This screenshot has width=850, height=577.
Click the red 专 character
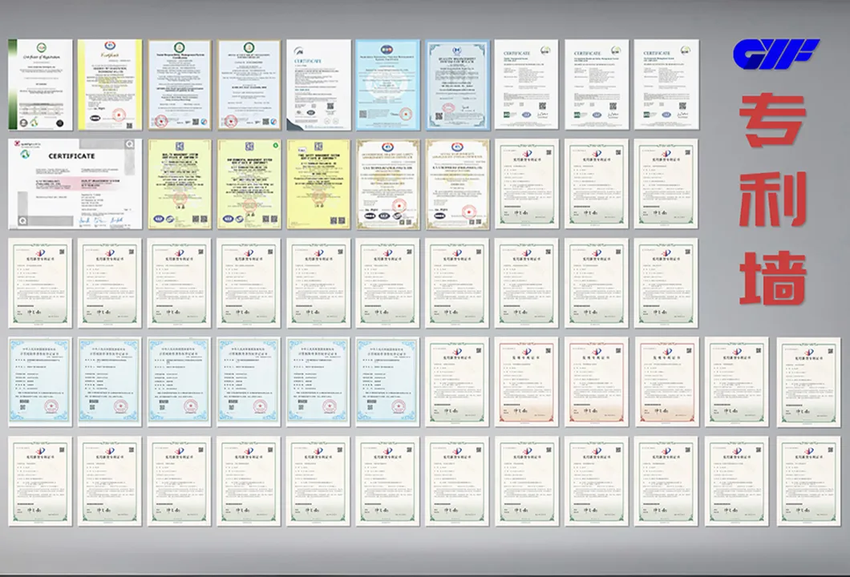[772, 121]
